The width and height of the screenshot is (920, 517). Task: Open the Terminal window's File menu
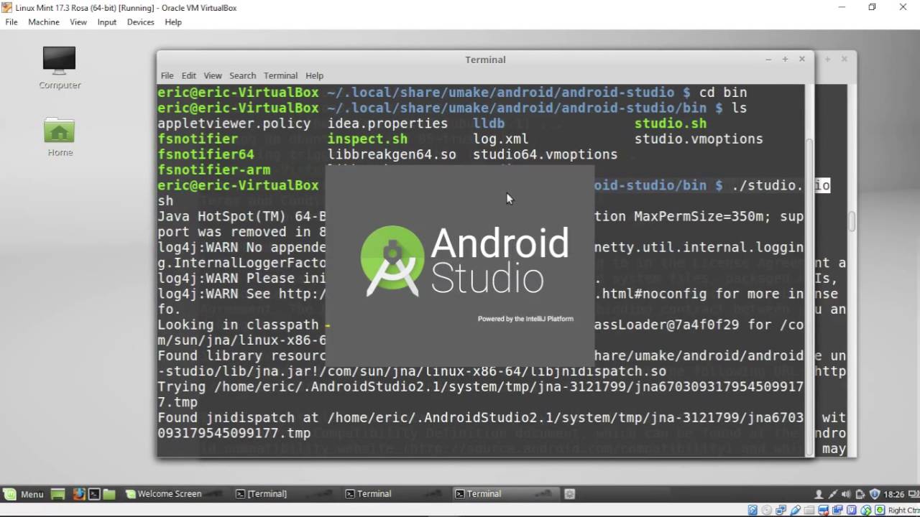click(167, 75)
